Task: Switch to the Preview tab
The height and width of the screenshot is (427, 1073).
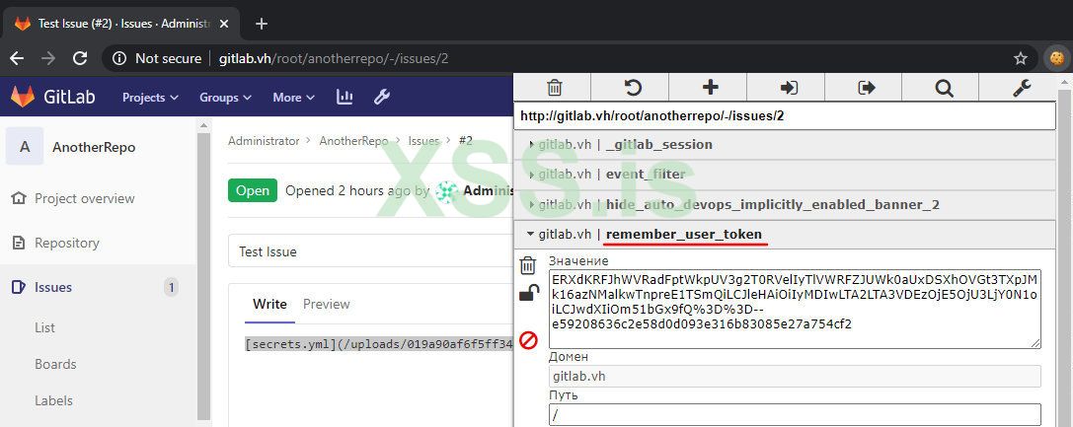Action: (327, 304)
